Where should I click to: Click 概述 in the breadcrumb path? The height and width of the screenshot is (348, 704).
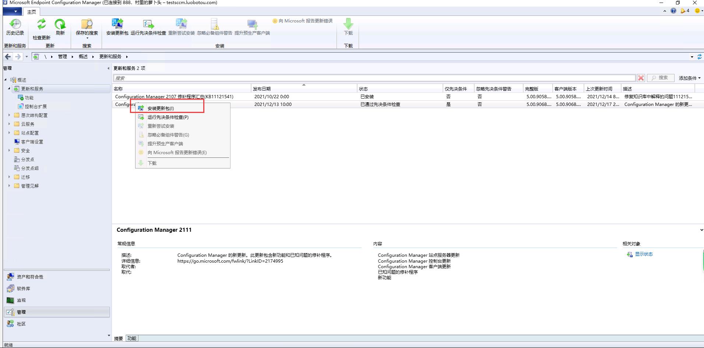pyautogui.click(x=83, y=57)
